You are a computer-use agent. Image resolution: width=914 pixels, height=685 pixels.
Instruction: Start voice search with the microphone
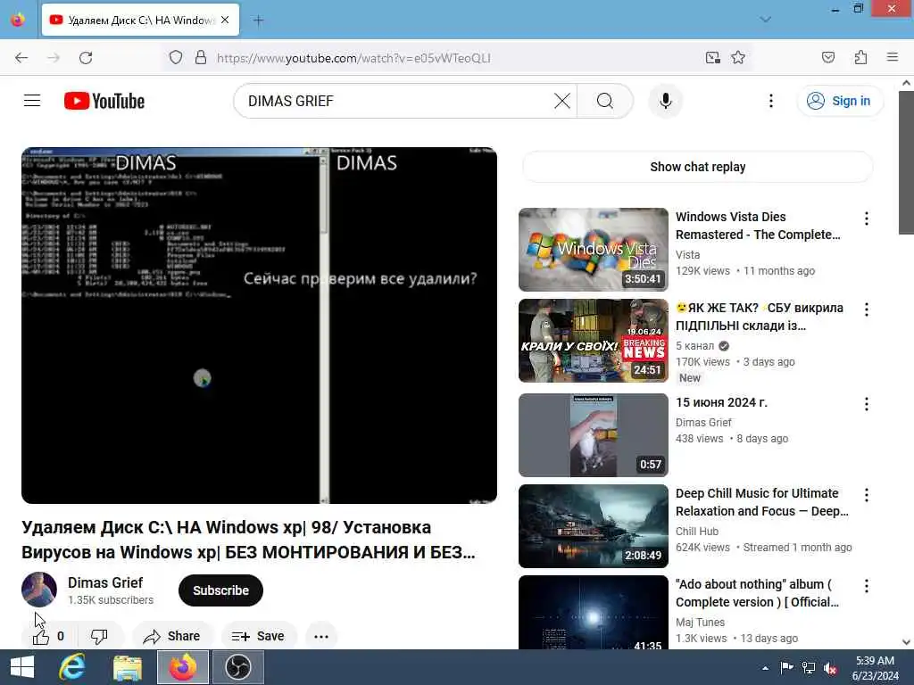[666, 101]
